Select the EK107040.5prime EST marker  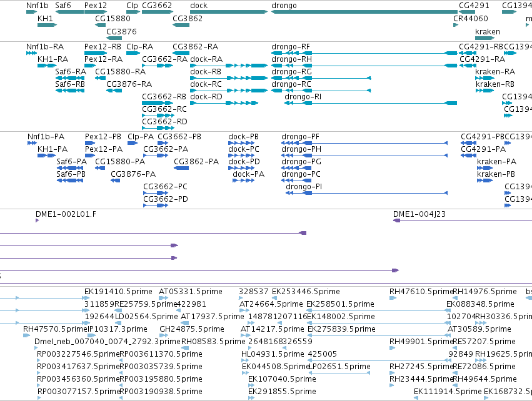tap(251, 385)
